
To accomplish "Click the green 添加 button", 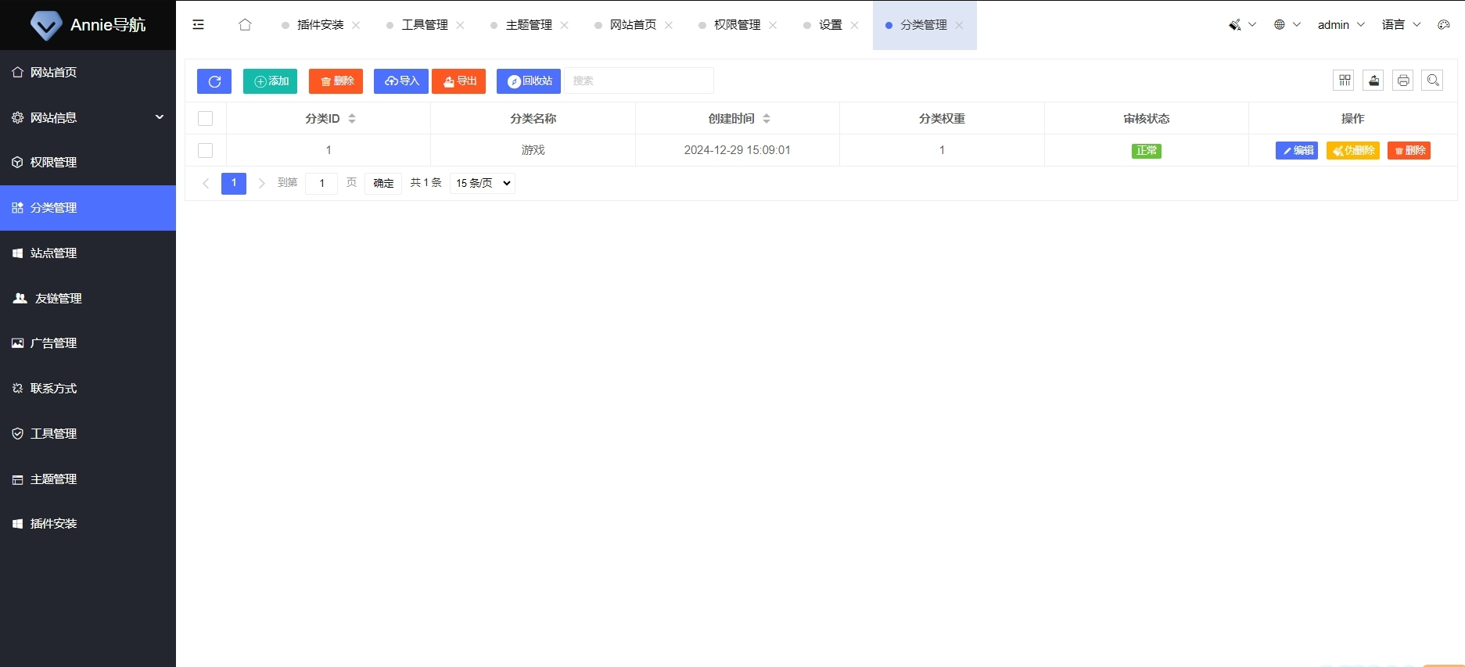I will 270,81.
